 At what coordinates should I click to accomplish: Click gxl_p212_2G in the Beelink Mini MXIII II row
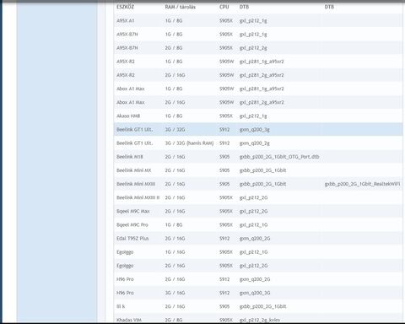coord(253,197)
